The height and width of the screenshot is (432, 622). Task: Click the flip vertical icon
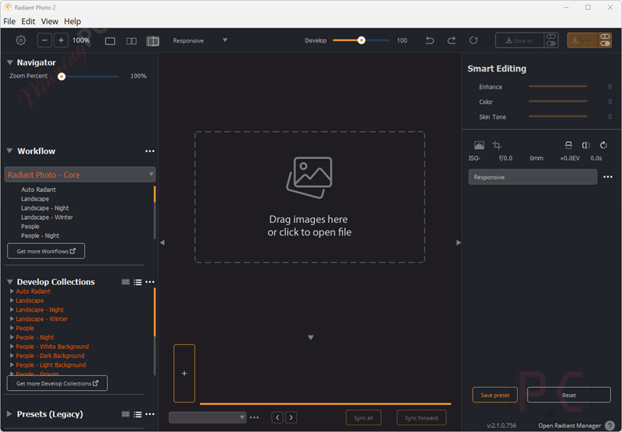click(x=568, y=145)
